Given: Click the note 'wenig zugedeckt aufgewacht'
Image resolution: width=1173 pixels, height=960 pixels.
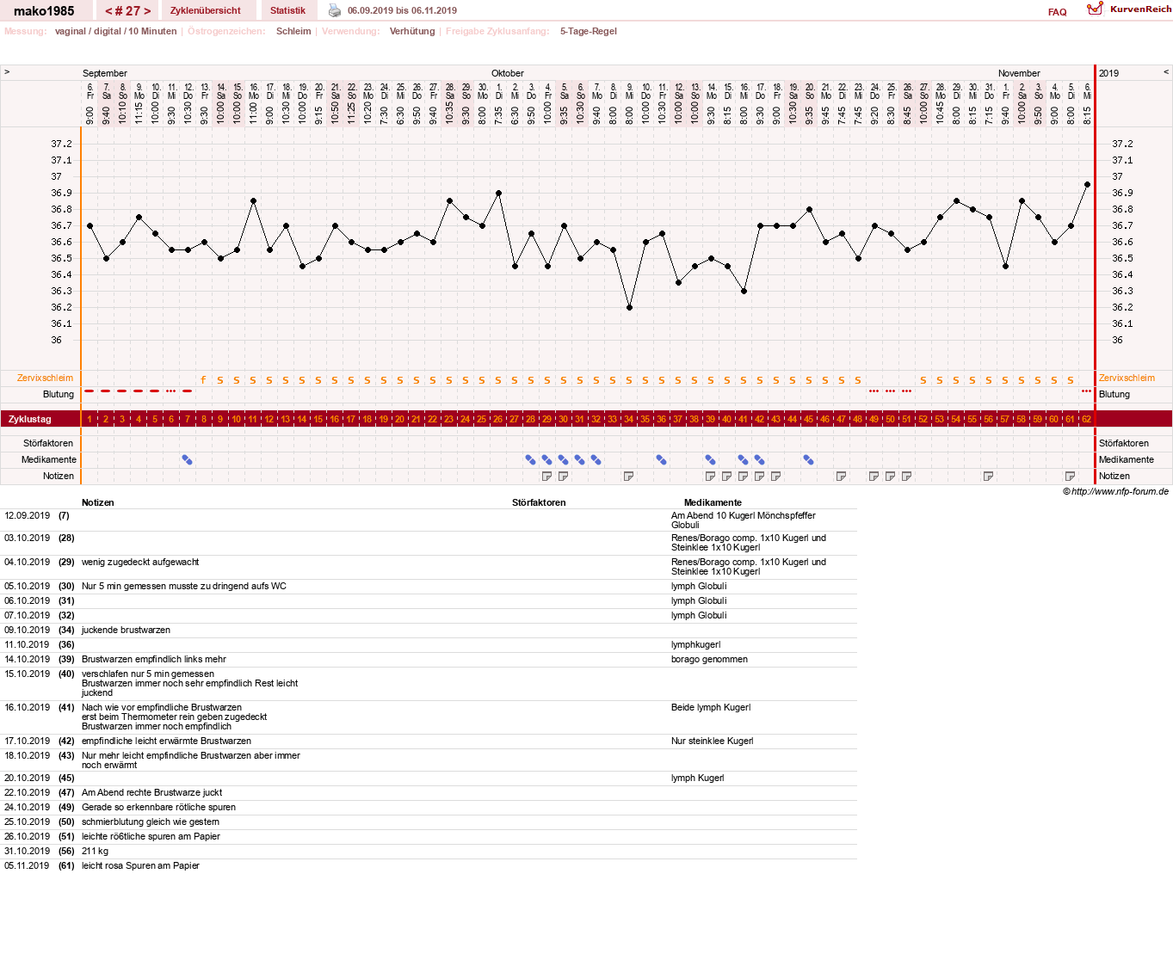Looking at the screenshot, I should click(x=140, y=562).
